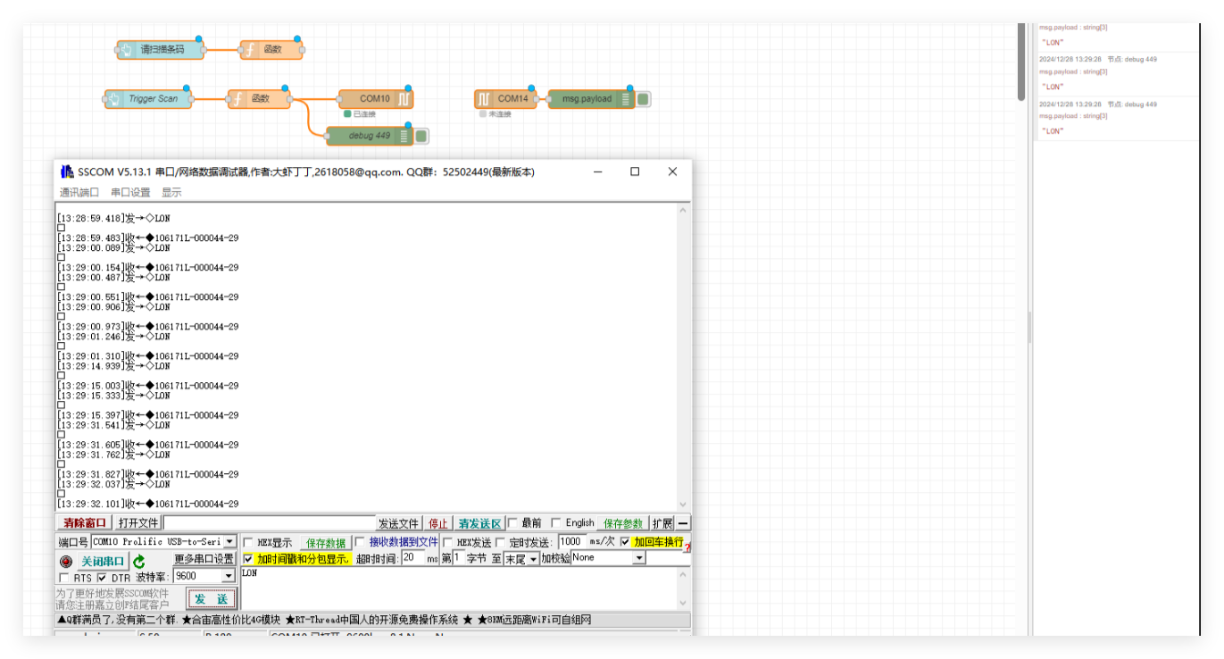The height and width of the screenshot is (659, 1224).
Task: Minimize the SSCOM window
Action: pos(597,171)
